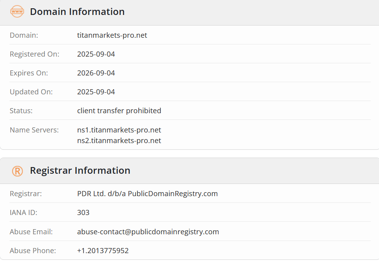Image resolution: width=379 pixels, height=261 pixels.
Task: Click the PDR Ltd. registrar name
Action: 147,194
